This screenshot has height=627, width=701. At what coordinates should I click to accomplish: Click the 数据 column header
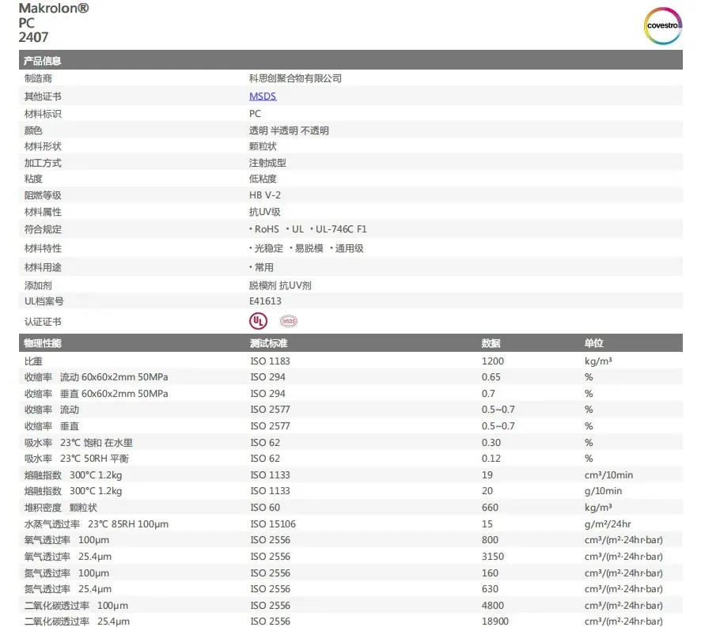[491, 343]
